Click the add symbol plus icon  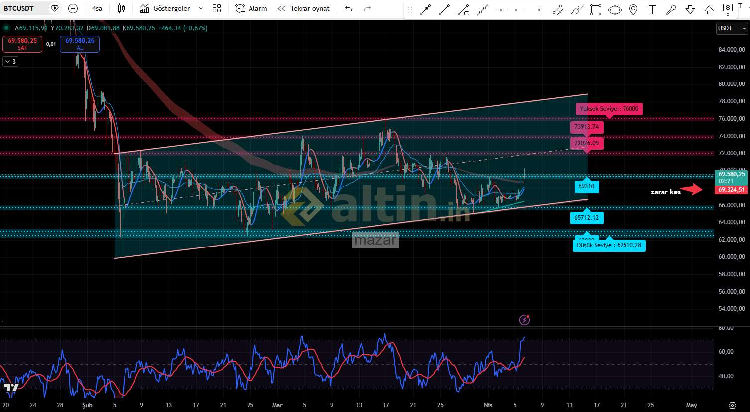click(x=73, y=8)
